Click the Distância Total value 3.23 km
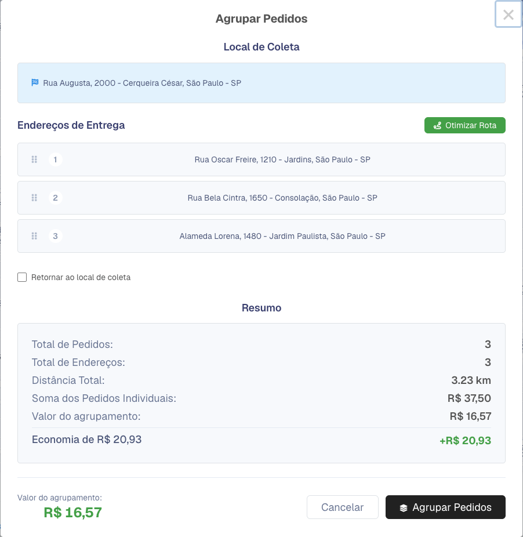The image size is (523, 537). point(471,380)
